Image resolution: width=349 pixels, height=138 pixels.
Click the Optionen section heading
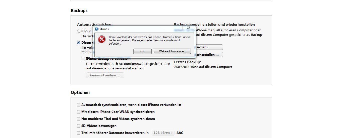(x=80, y=92)
